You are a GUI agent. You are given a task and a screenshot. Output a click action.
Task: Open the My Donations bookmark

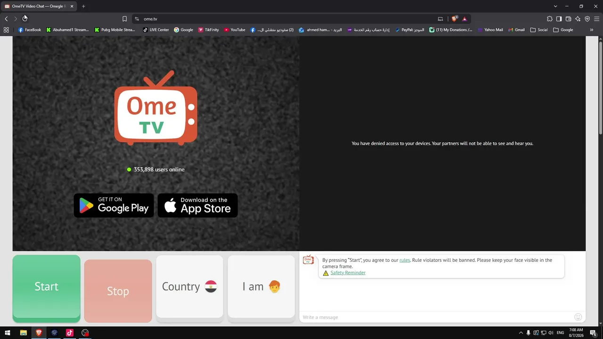pyautogui.click(x=451, y=30)
